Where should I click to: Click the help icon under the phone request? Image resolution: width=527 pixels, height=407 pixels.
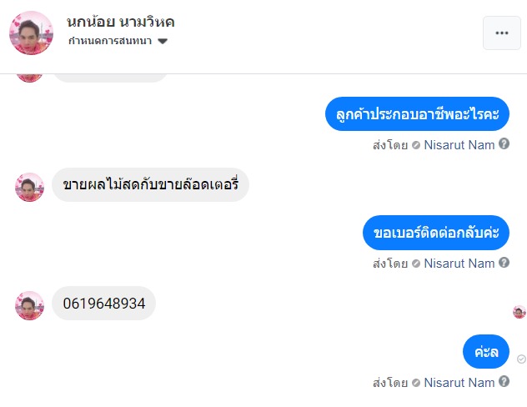tap(504, 263)
